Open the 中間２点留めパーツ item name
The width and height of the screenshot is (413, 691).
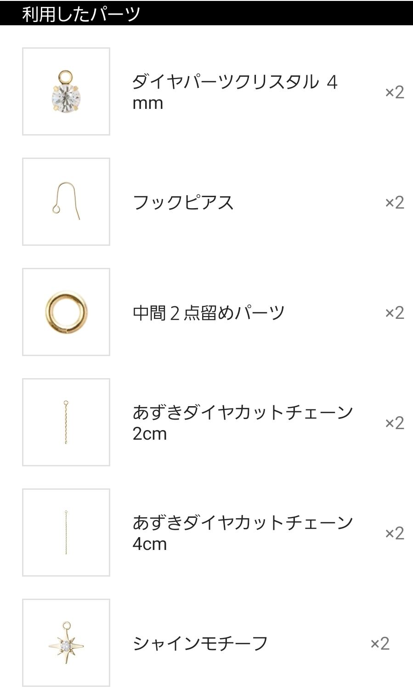209,312
